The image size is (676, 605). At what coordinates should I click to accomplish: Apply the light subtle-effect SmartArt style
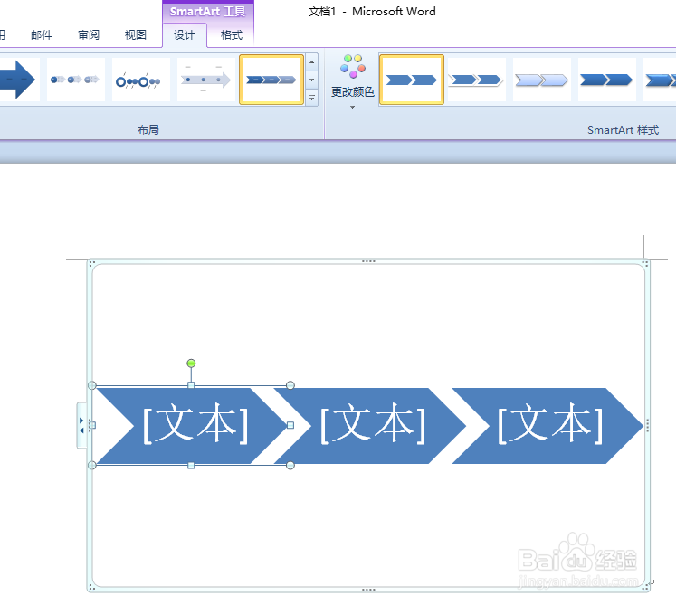pos(541,80)
